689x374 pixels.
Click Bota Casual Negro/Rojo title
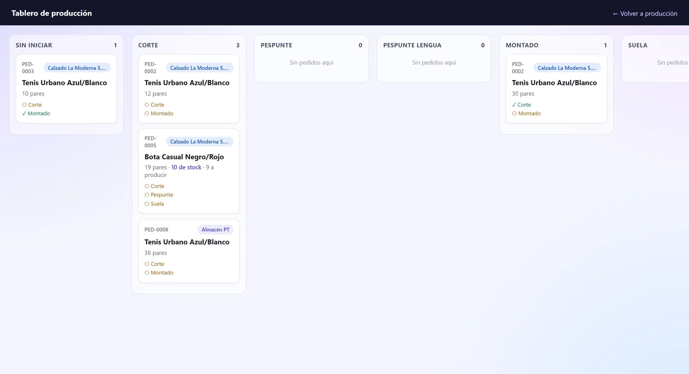pos(184,157)
